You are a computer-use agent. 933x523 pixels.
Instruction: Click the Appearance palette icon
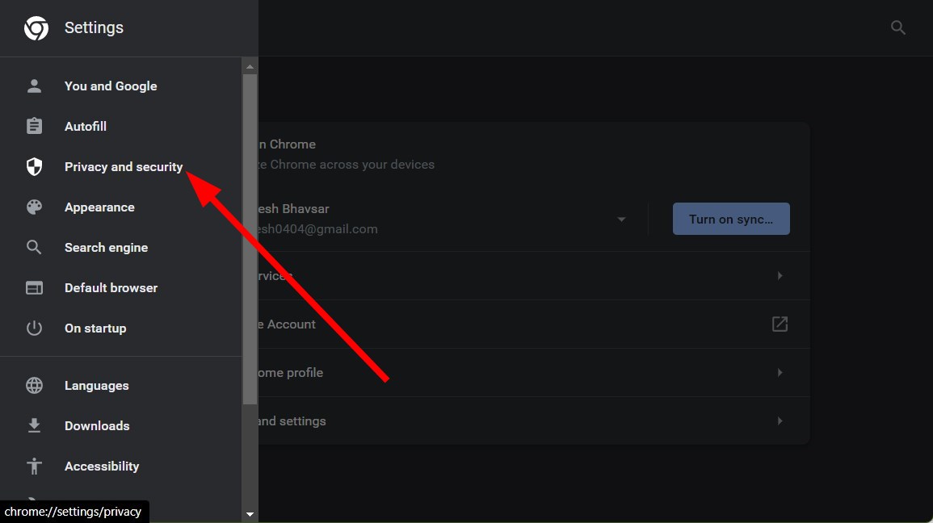[35, 207]
